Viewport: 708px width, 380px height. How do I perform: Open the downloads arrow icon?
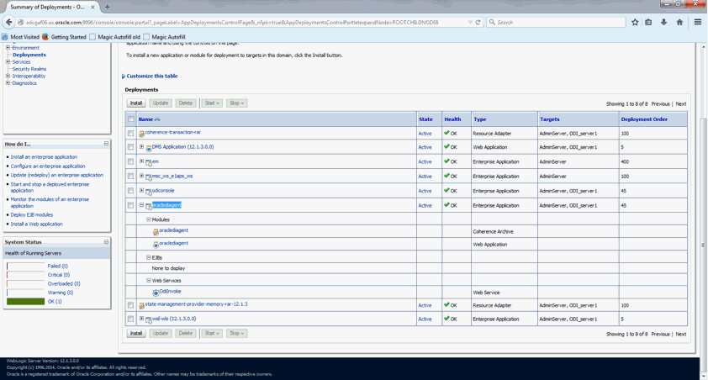[x=663, y=22]
